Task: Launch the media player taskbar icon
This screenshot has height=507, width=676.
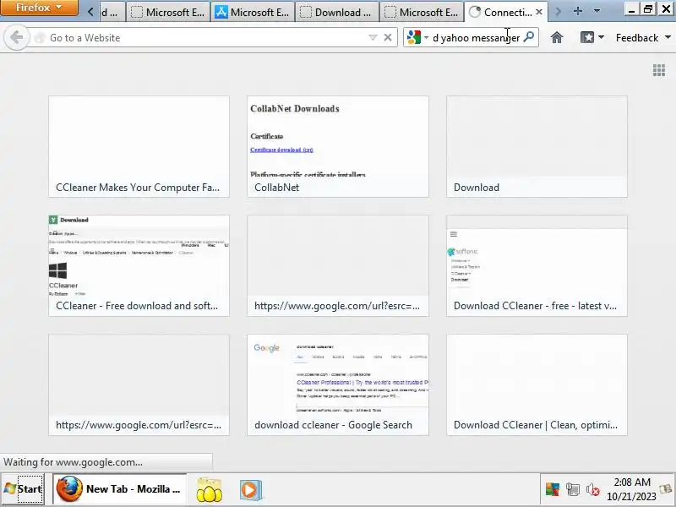Action: (x=250, y=490)
